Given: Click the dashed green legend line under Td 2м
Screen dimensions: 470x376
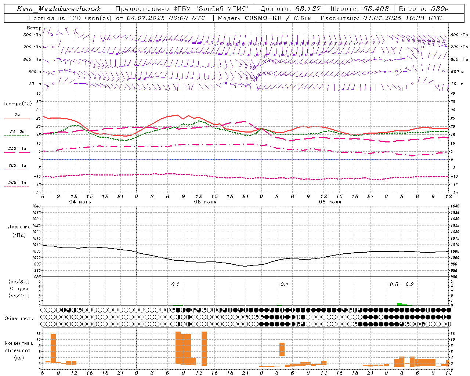Looking at the screenshot, I should (16, 136).
